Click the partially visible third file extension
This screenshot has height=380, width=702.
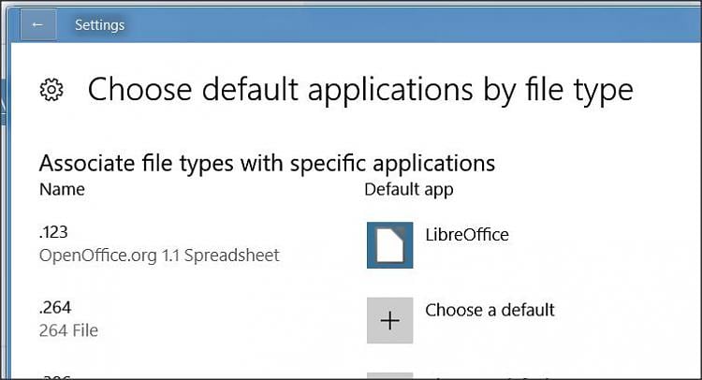coord(54,377)
